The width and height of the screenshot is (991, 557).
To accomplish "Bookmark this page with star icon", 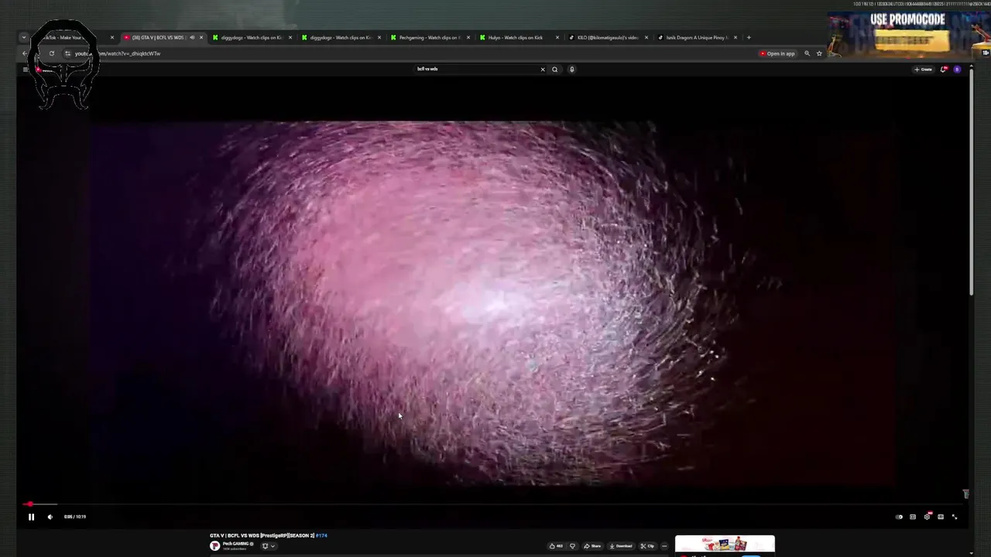I will point(819,53).
